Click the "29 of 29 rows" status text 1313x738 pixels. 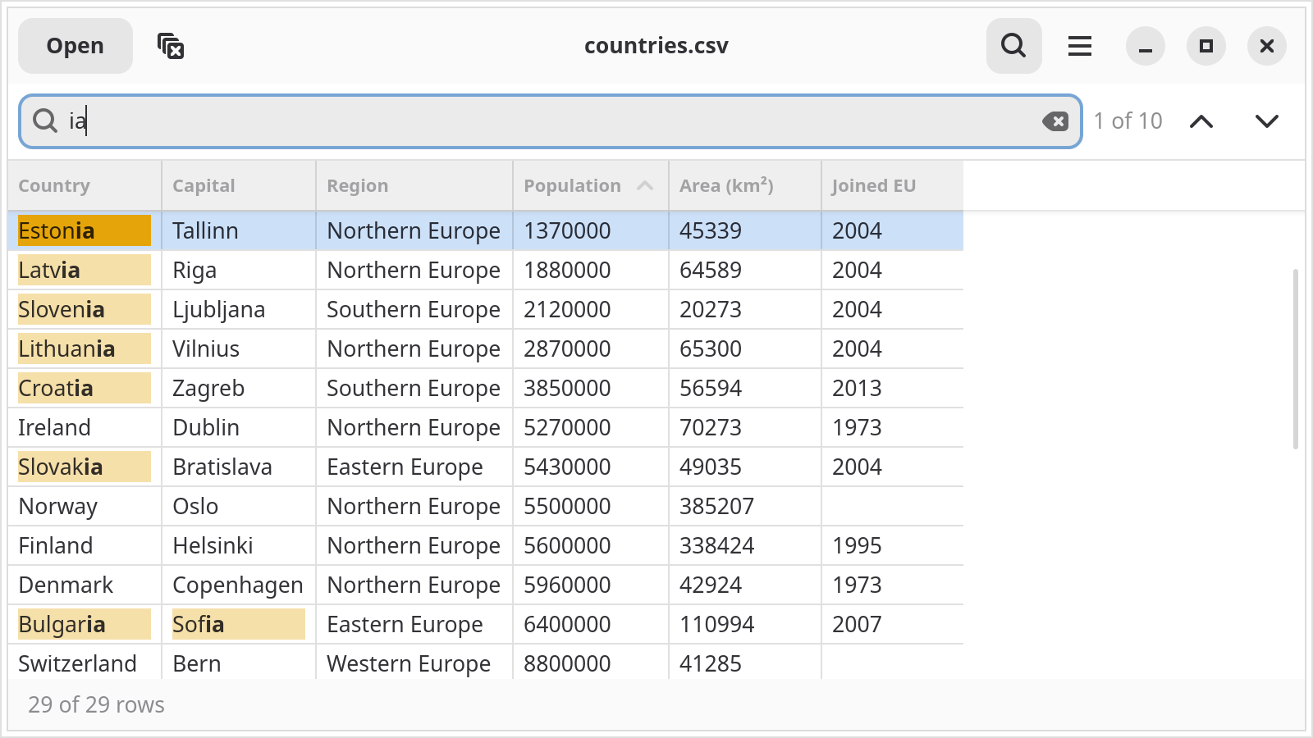pos(96,705)
